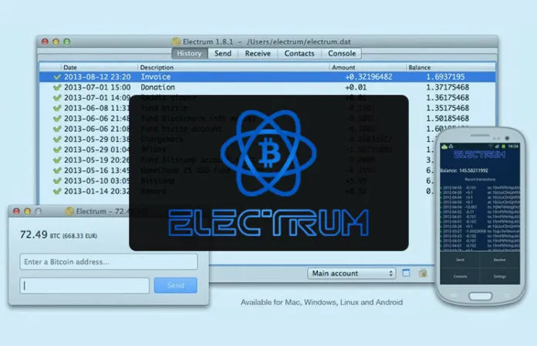
Task: Tap Send on the phone's Electrum app
Action: tap(460, 260)
